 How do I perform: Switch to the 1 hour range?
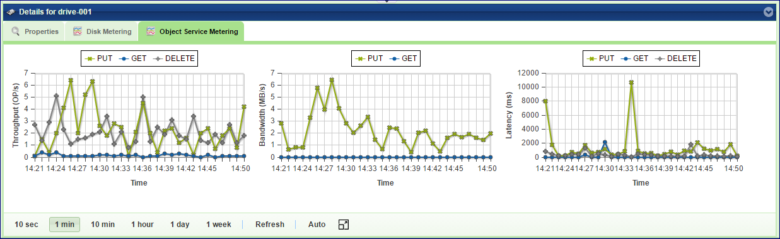click(x=143, y=225)
